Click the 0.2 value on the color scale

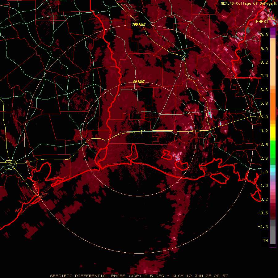tap(264, 200)
